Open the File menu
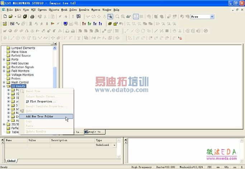This screenshot has height=169, width=245. pyautogui.click(x=10, y=10)
